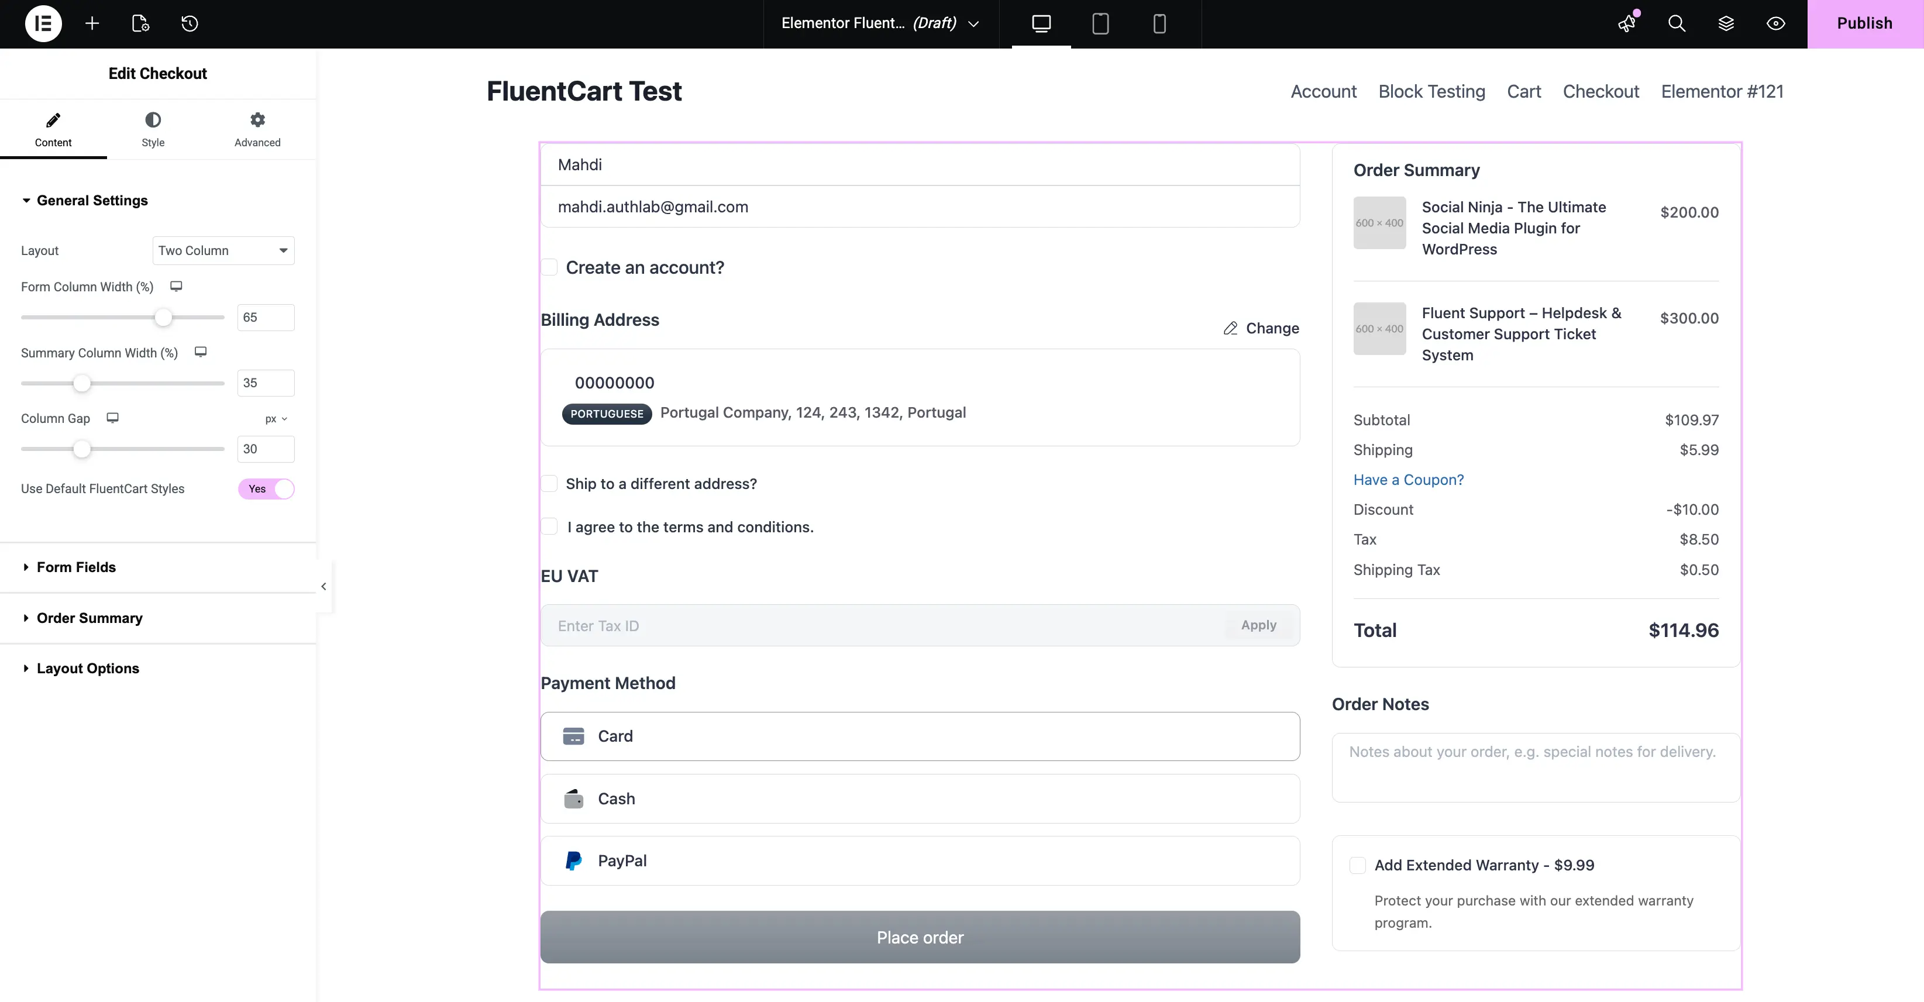Click the Place order button
1924x1002 pixels.
[920, 936]
